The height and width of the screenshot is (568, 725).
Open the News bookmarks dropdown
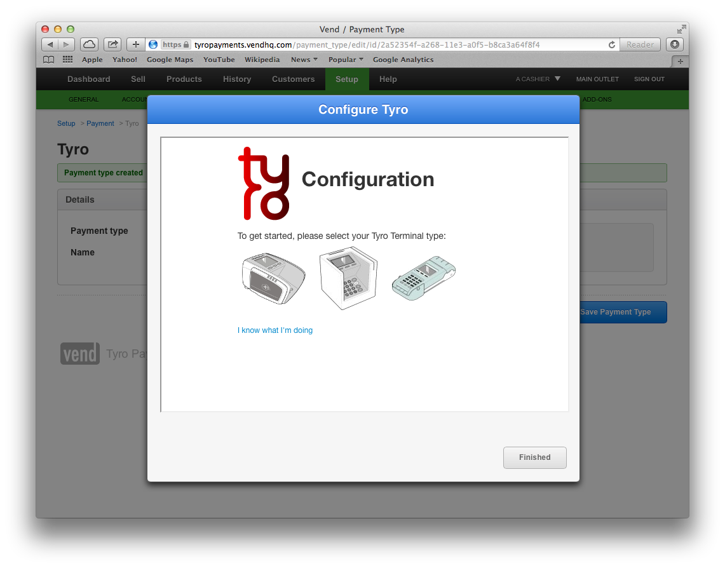pyautogui.click(x=304, y=59)
